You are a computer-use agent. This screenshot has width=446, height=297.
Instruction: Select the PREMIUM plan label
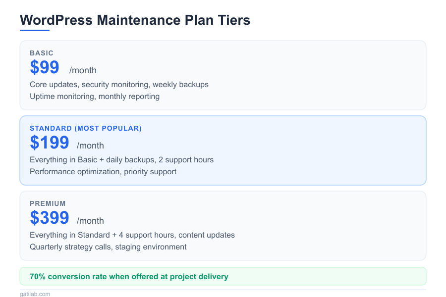coord(48,203)
